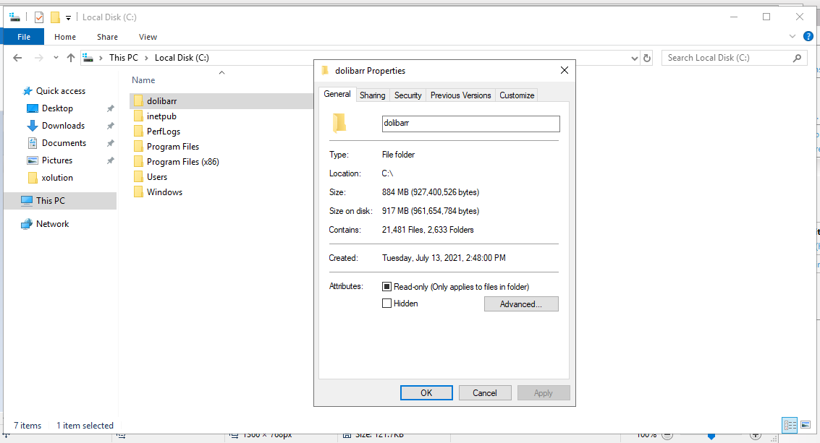820x443 pixels.
Task: Click Cancel in the properties dialog
Action: (485, 393)
